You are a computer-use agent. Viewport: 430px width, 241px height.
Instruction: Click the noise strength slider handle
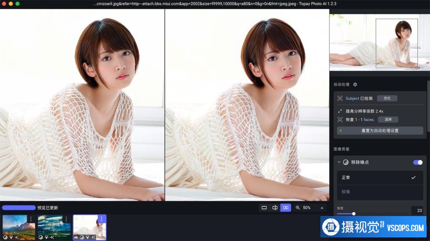[x=354, y=213]
